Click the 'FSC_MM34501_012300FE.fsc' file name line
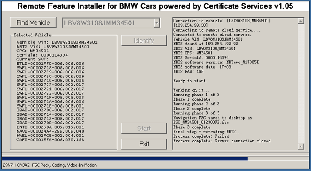Image resolution: width=311 pixels, height=171 pixels. click(201, 122)
